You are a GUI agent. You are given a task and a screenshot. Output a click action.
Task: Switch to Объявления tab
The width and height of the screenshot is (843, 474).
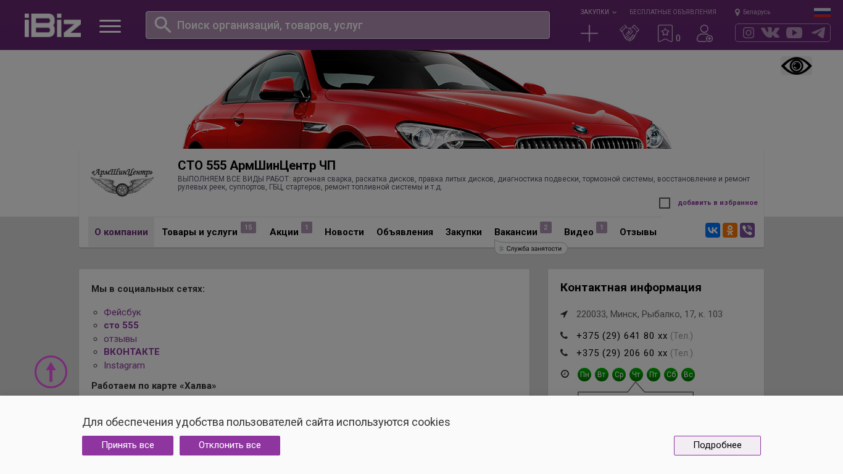tap(405, 232)
